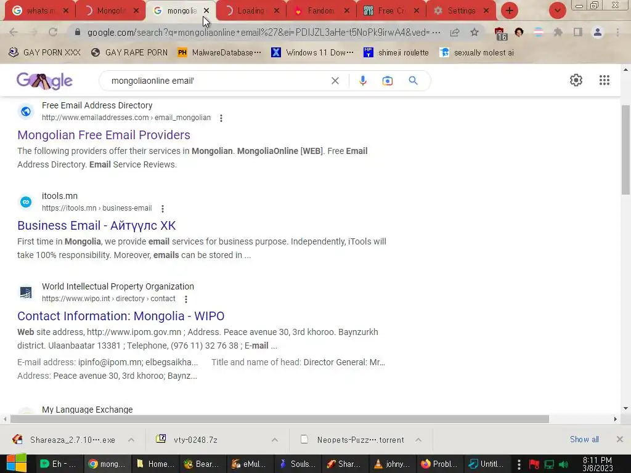631x473 pixels.
Task: Expand options for Shareaza download
Action: [x=131, y=440]
